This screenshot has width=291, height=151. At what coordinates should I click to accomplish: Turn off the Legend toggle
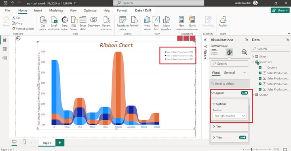(x=245, y=93)
